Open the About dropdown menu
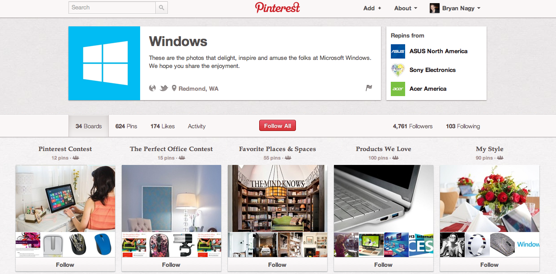 [x=406, y=8]
